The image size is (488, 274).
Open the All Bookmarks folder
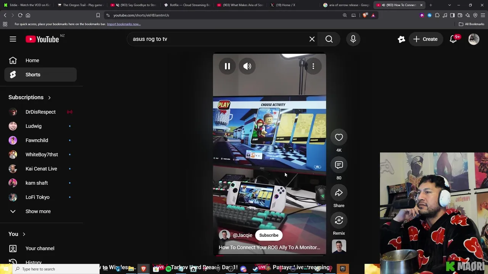pos(472,24)
